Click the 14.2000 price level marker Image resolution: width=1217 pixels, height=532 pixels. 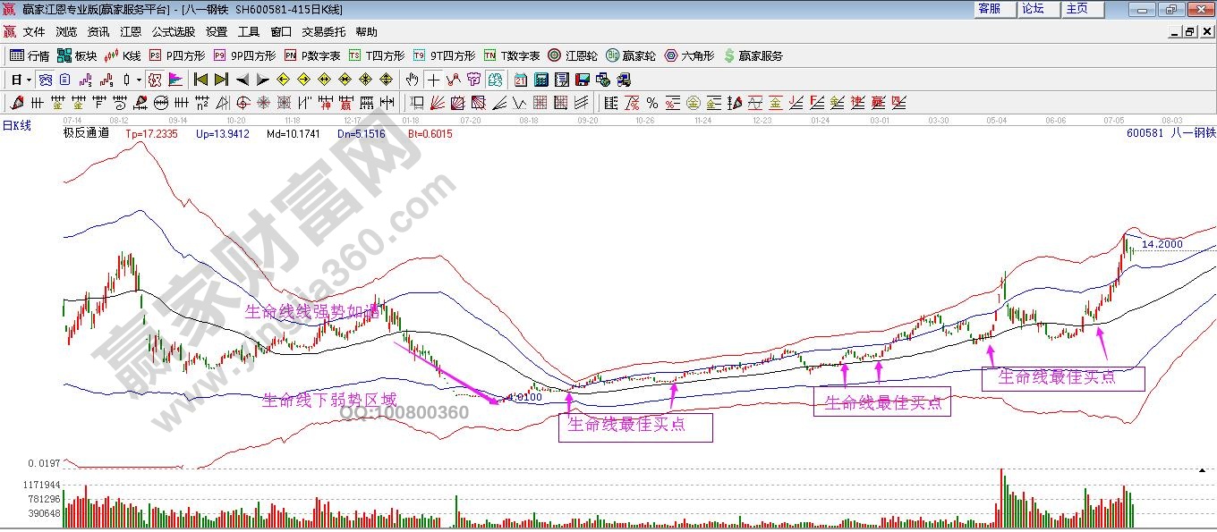click(x=1162, y=244)
